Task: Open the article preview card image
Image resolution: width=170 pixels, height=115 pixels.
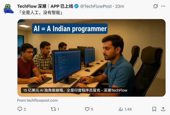Action: point(92,58)
